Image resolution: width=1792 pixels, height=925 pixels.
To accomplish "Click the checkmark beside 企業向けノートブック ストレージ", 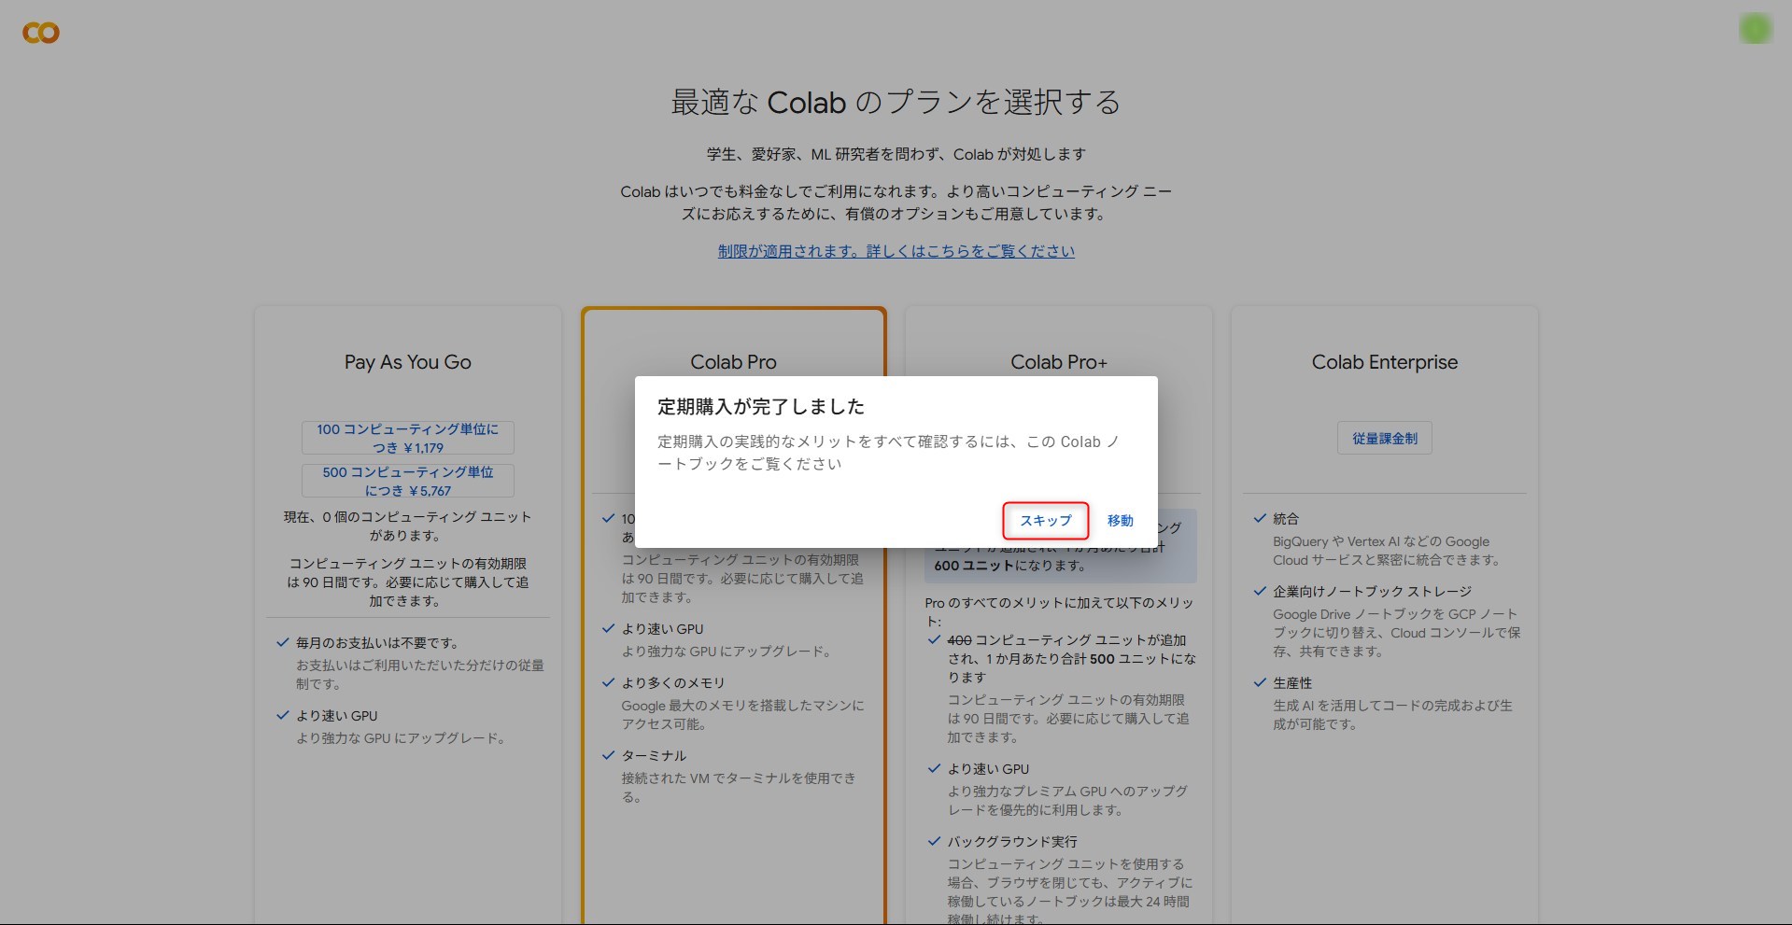I will coord(1260,591).
